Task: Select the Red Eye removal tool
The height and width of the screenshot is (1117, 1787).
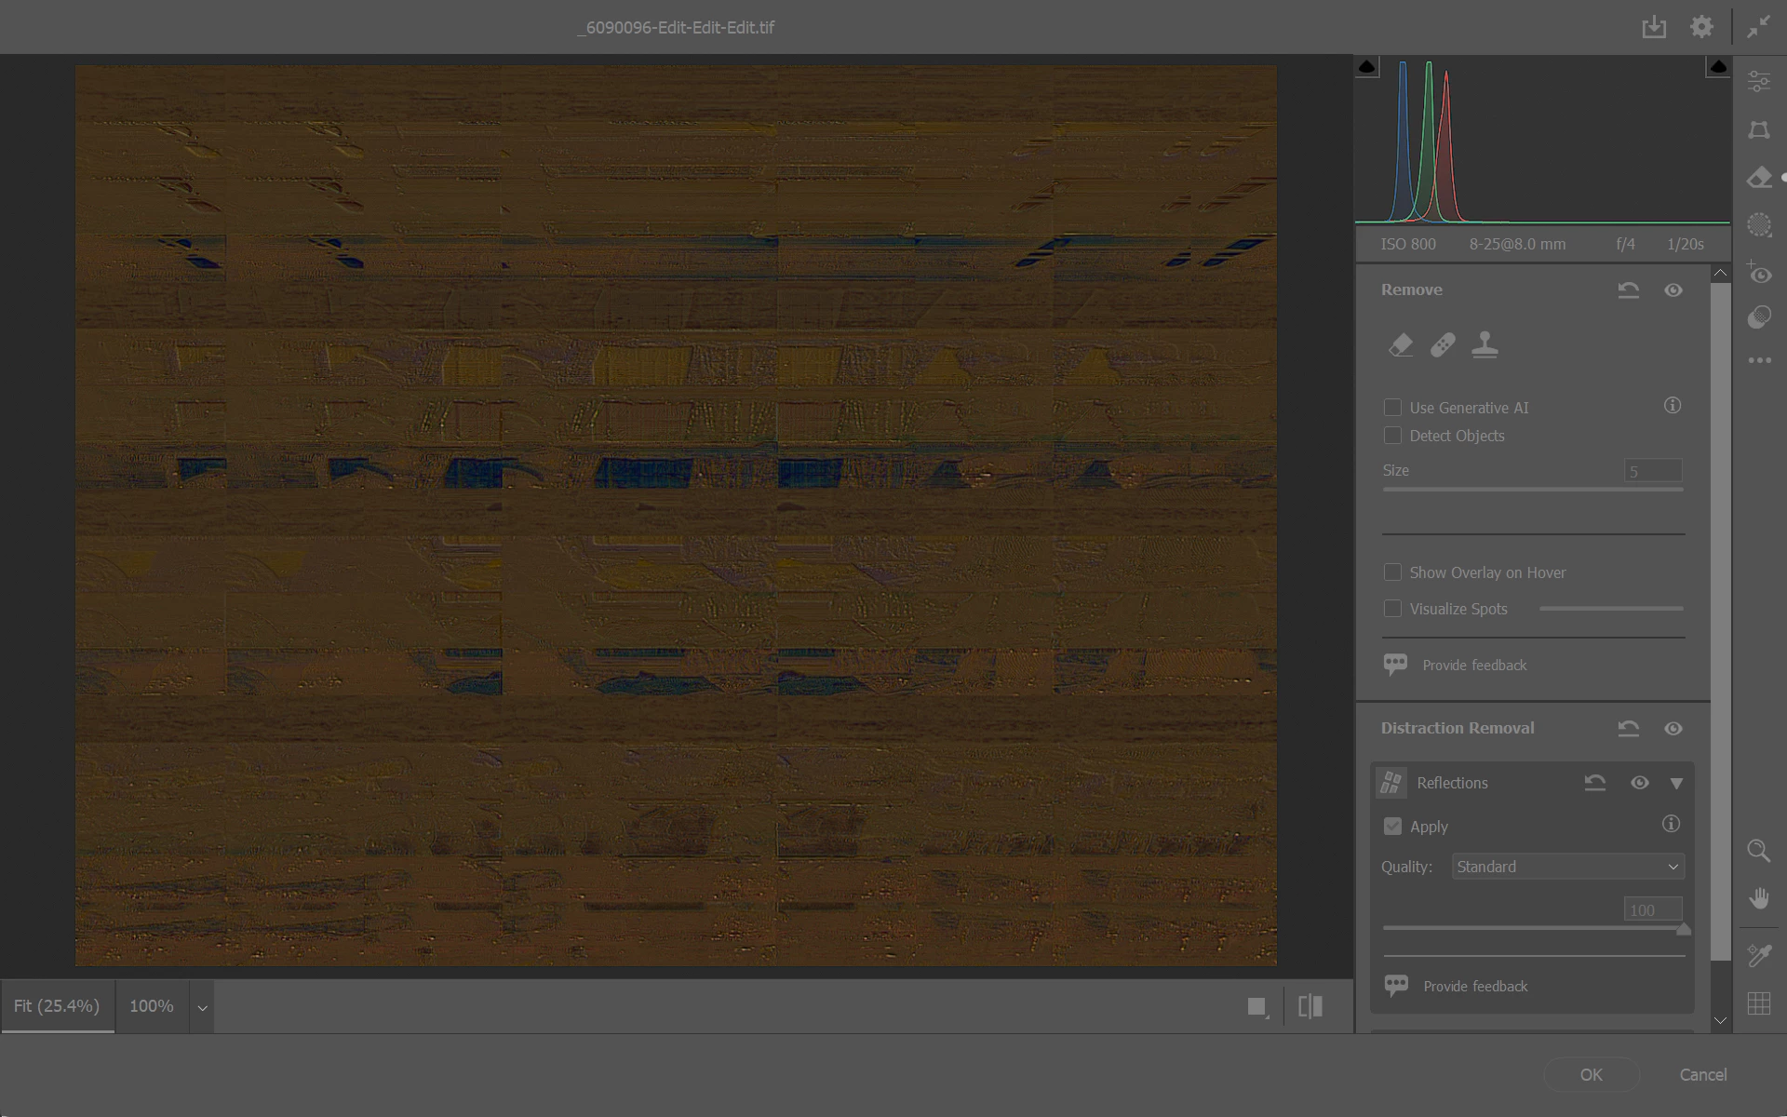Action: [x=1758, y=273]
